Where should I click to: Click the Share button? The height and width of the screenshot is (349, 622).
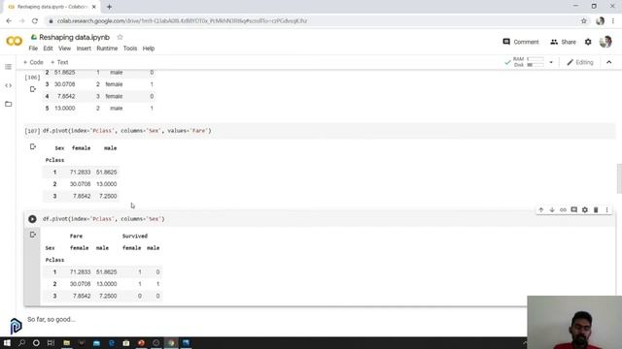[564, 42]
